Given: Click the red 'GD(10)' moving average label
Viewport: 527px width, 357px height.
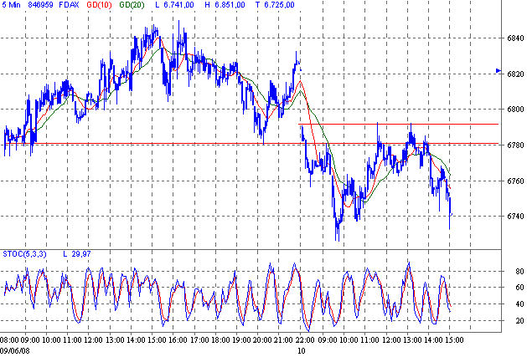Looking at the screenshot, I should pyautogui.click(x=99, y=5).
